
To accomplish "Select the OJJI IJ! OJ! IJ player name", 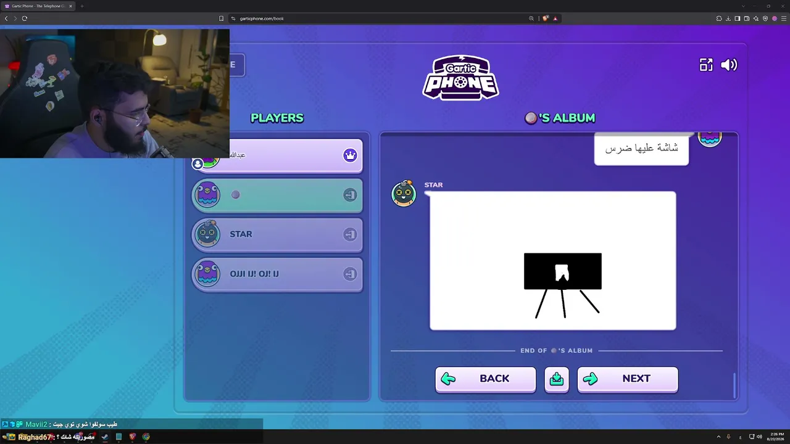I will click(254, 274).
